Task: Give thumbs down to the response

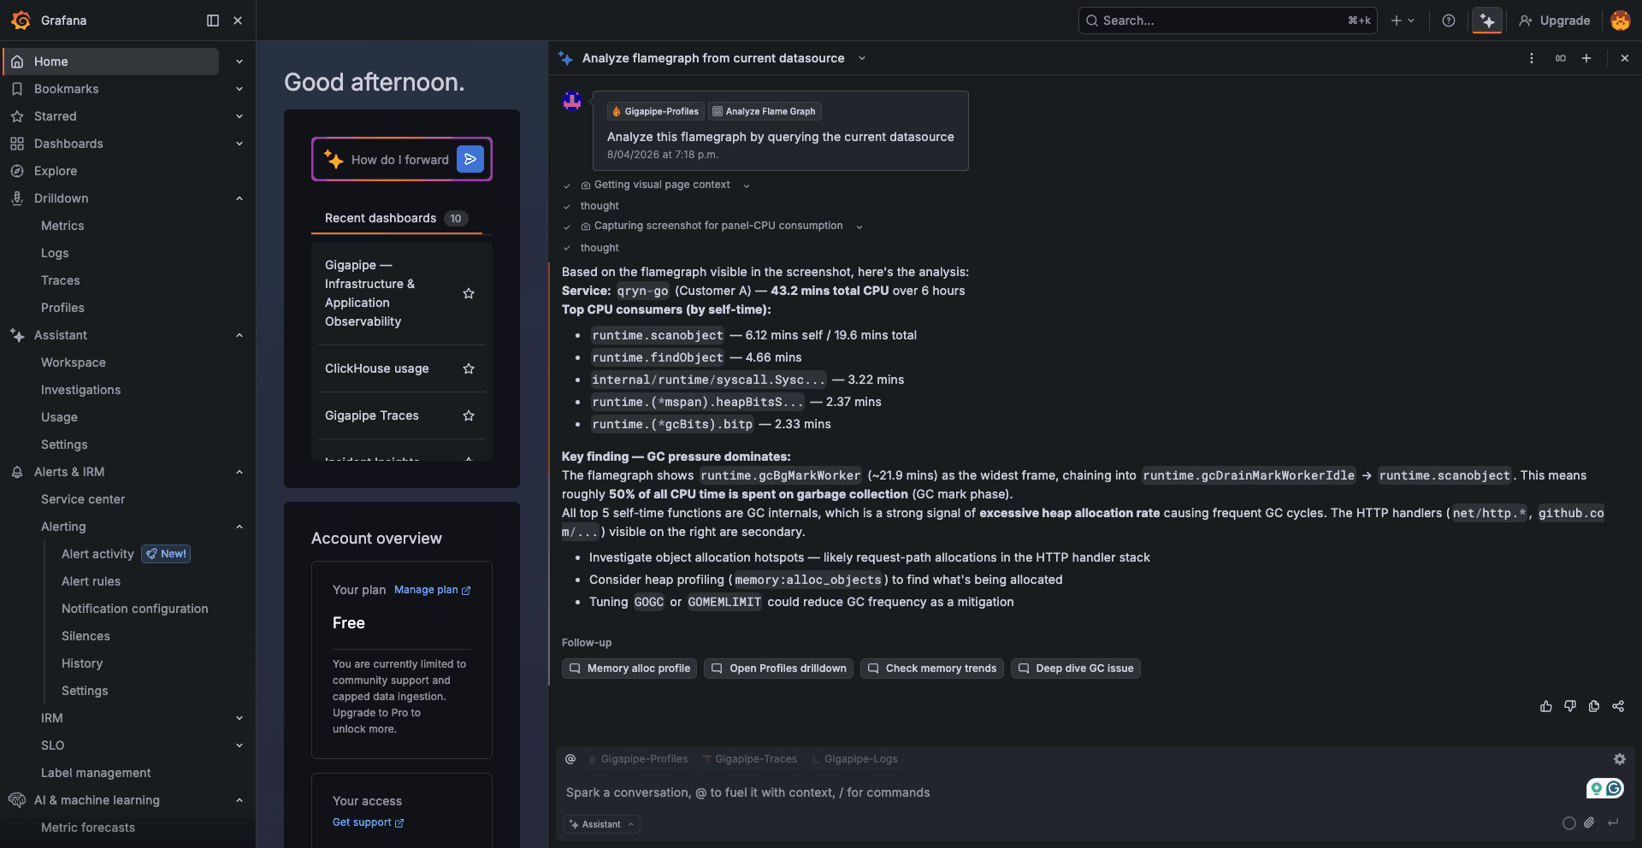Action: (x=1570, y=706)
